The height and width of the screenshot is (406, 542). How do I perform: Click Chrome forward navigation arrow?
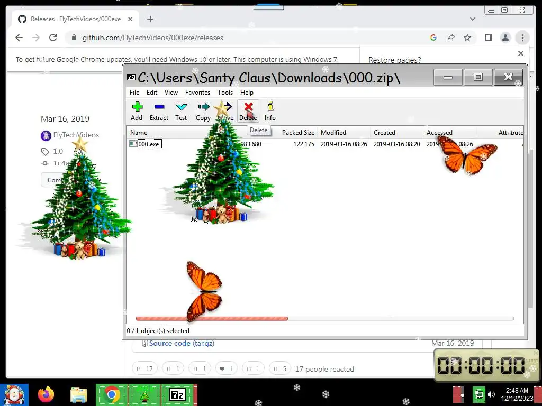point(36,38)
